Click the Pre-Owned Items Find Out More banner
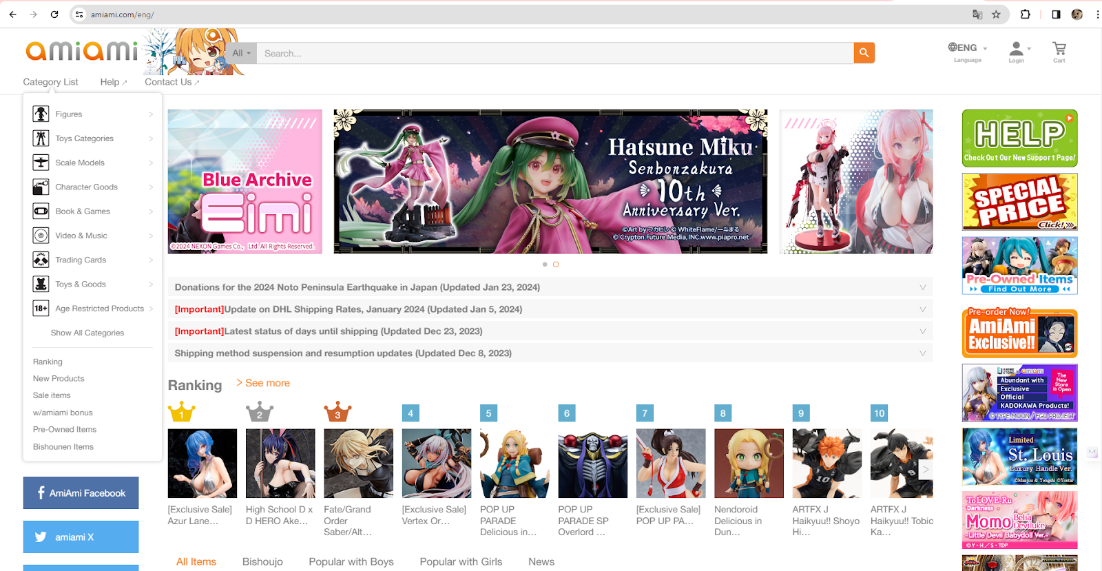The height and width of the screenshot is (571, 1102). pyautogui.click(x=1019, y=266)
